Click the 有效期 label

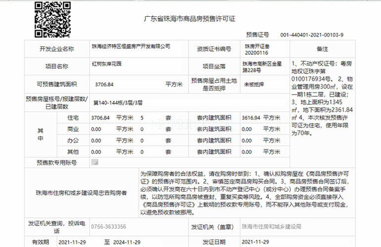pyautogui.click(x=41, y=242)
